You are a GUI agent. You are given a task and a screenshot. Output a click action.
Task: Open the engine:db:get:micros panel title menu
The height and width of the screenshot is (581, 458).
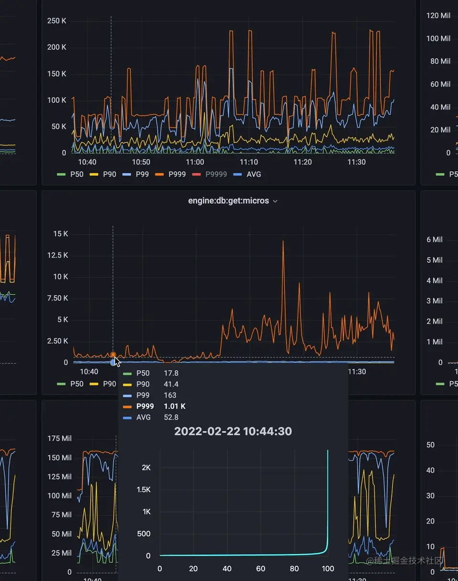click(228, 201)
